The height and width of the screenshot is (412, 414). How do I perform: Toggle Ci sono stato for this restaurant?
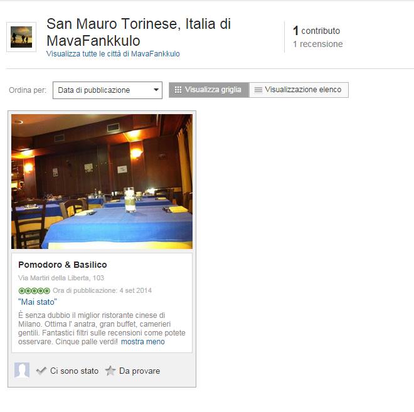click(x=67, y=371)
